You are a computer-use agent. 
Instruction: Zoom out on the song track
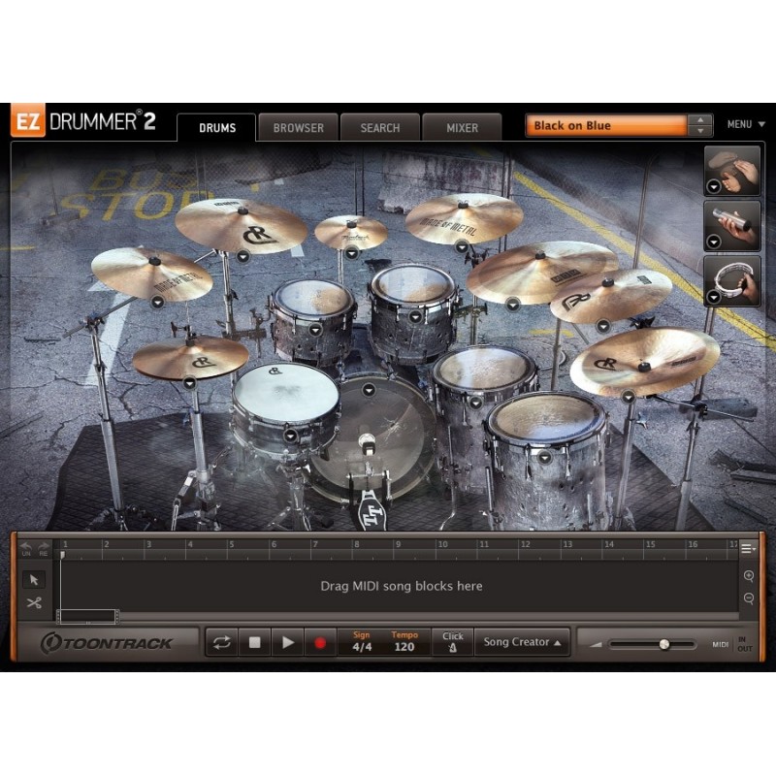749,598
